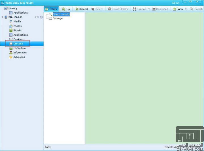Open Library Applications entry
The width and height of the screenshot is (204, 151).
point(21,13)
